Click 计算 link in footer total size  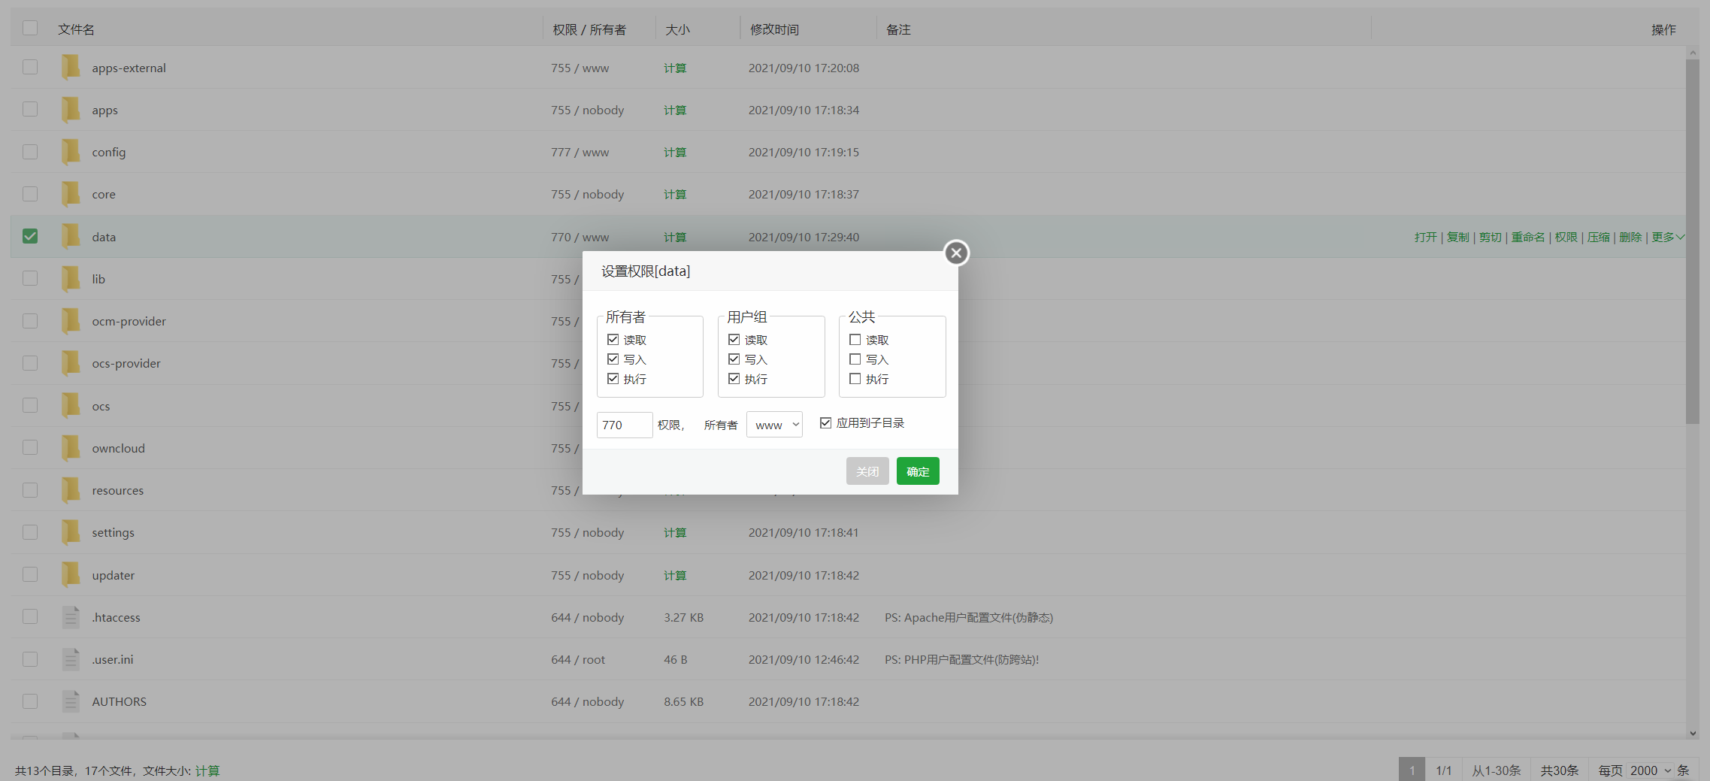(x=207, y=770)
